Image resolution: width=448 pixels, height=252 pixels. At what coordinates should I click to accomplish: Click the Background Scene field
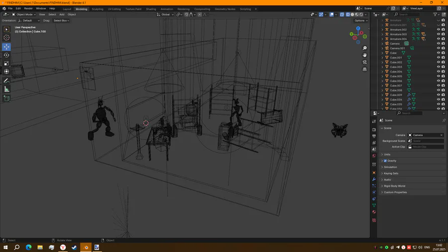click(x=426, y=141)
